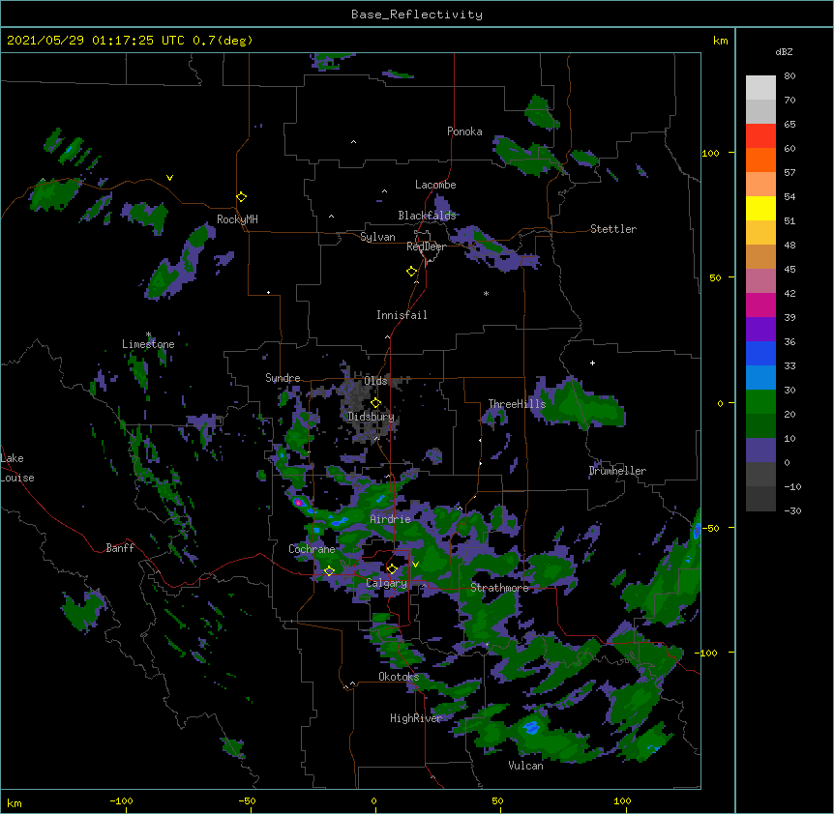Click the HighRiver city label

[416, 718]
